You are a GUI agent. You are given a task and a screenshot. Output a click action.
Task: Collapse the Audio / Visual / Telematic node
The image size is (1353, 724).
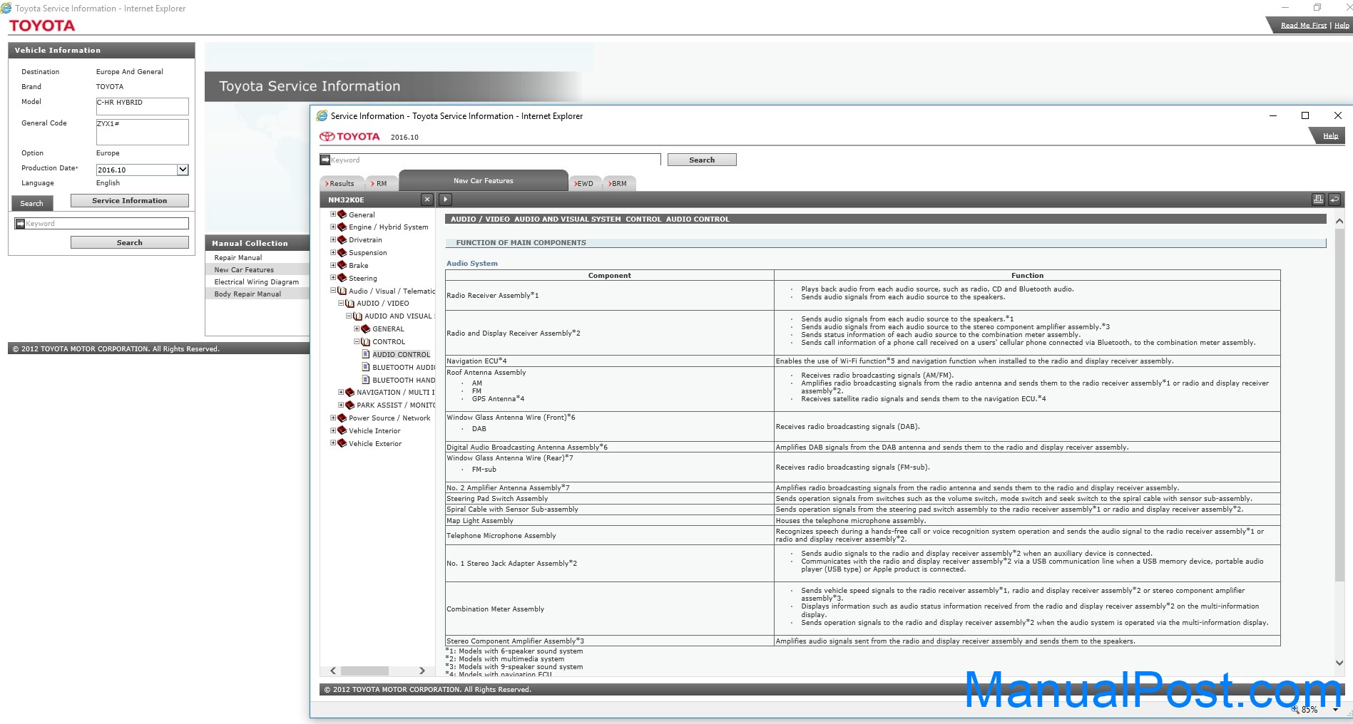[333, 291]
